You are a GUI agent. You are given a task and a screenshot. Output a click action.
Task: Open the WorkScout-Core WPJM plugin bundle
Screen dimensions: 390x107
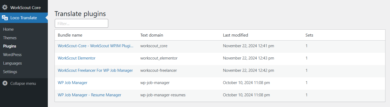(x=95, y=46)
